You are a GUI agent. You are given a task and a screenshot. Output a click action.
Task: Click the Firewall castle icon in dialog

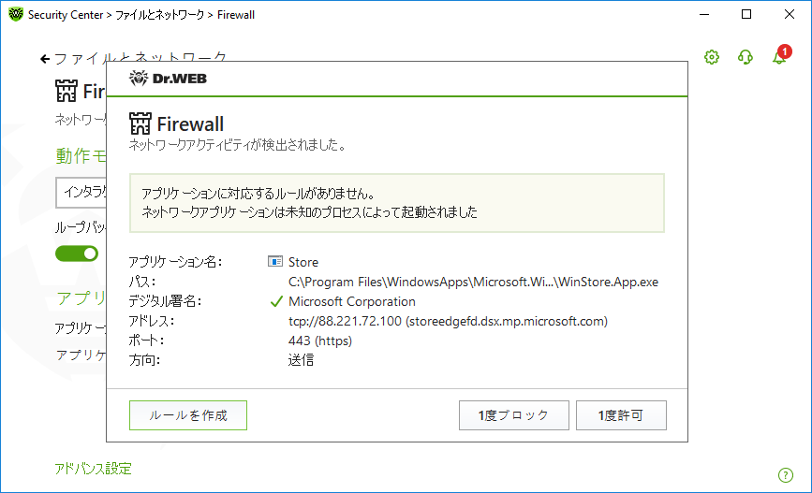(x=140, y=123)
